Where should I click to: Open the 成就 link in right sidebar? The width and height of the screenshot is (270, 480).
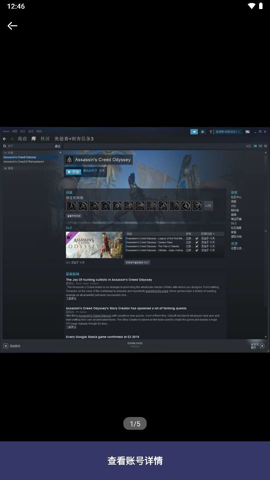(x=234, y=202)
